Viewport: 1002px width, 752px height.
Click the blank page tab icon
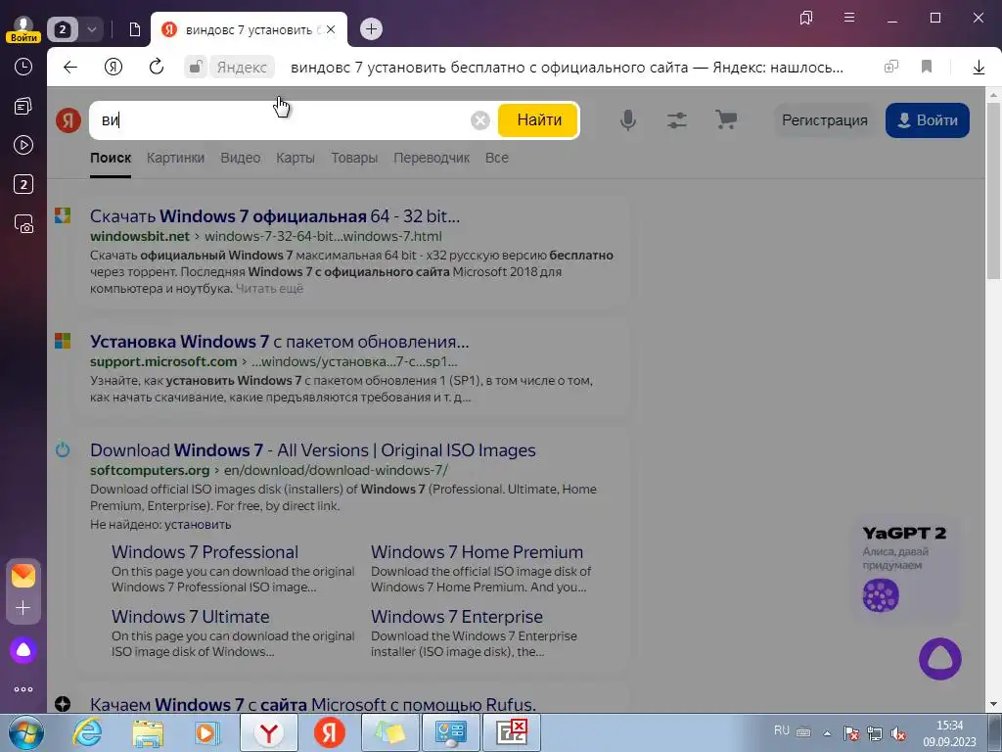[x=134, y=29]
